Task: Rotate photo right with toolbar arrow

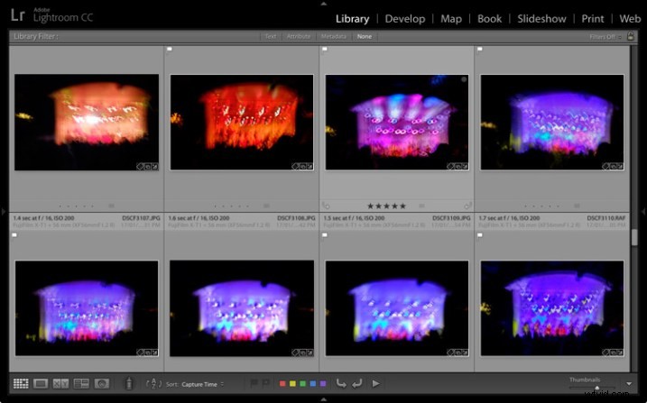Action: (x=357, y=384)
